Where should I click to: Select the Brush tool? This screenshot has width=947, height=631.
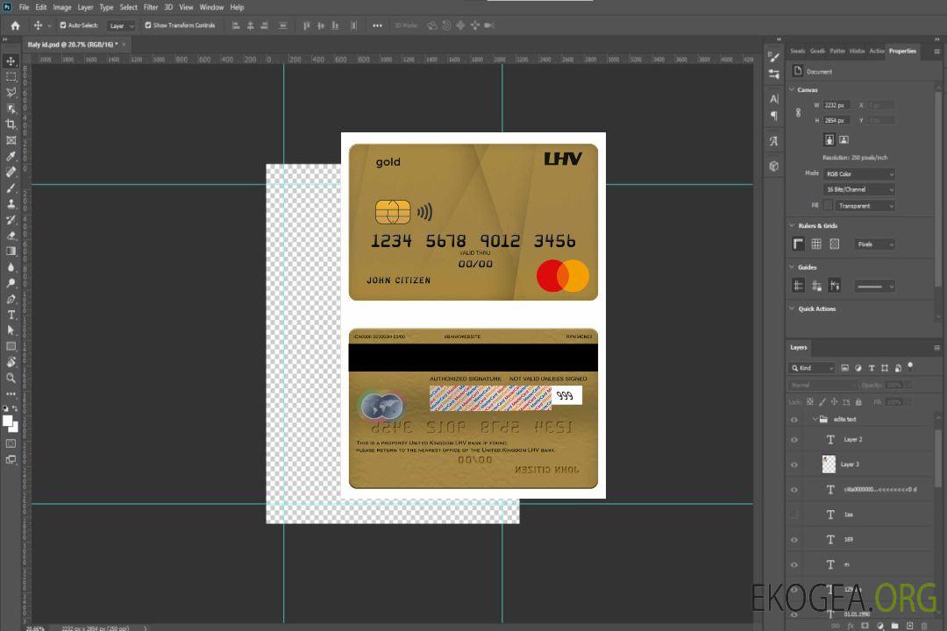[x=11, y=188]
